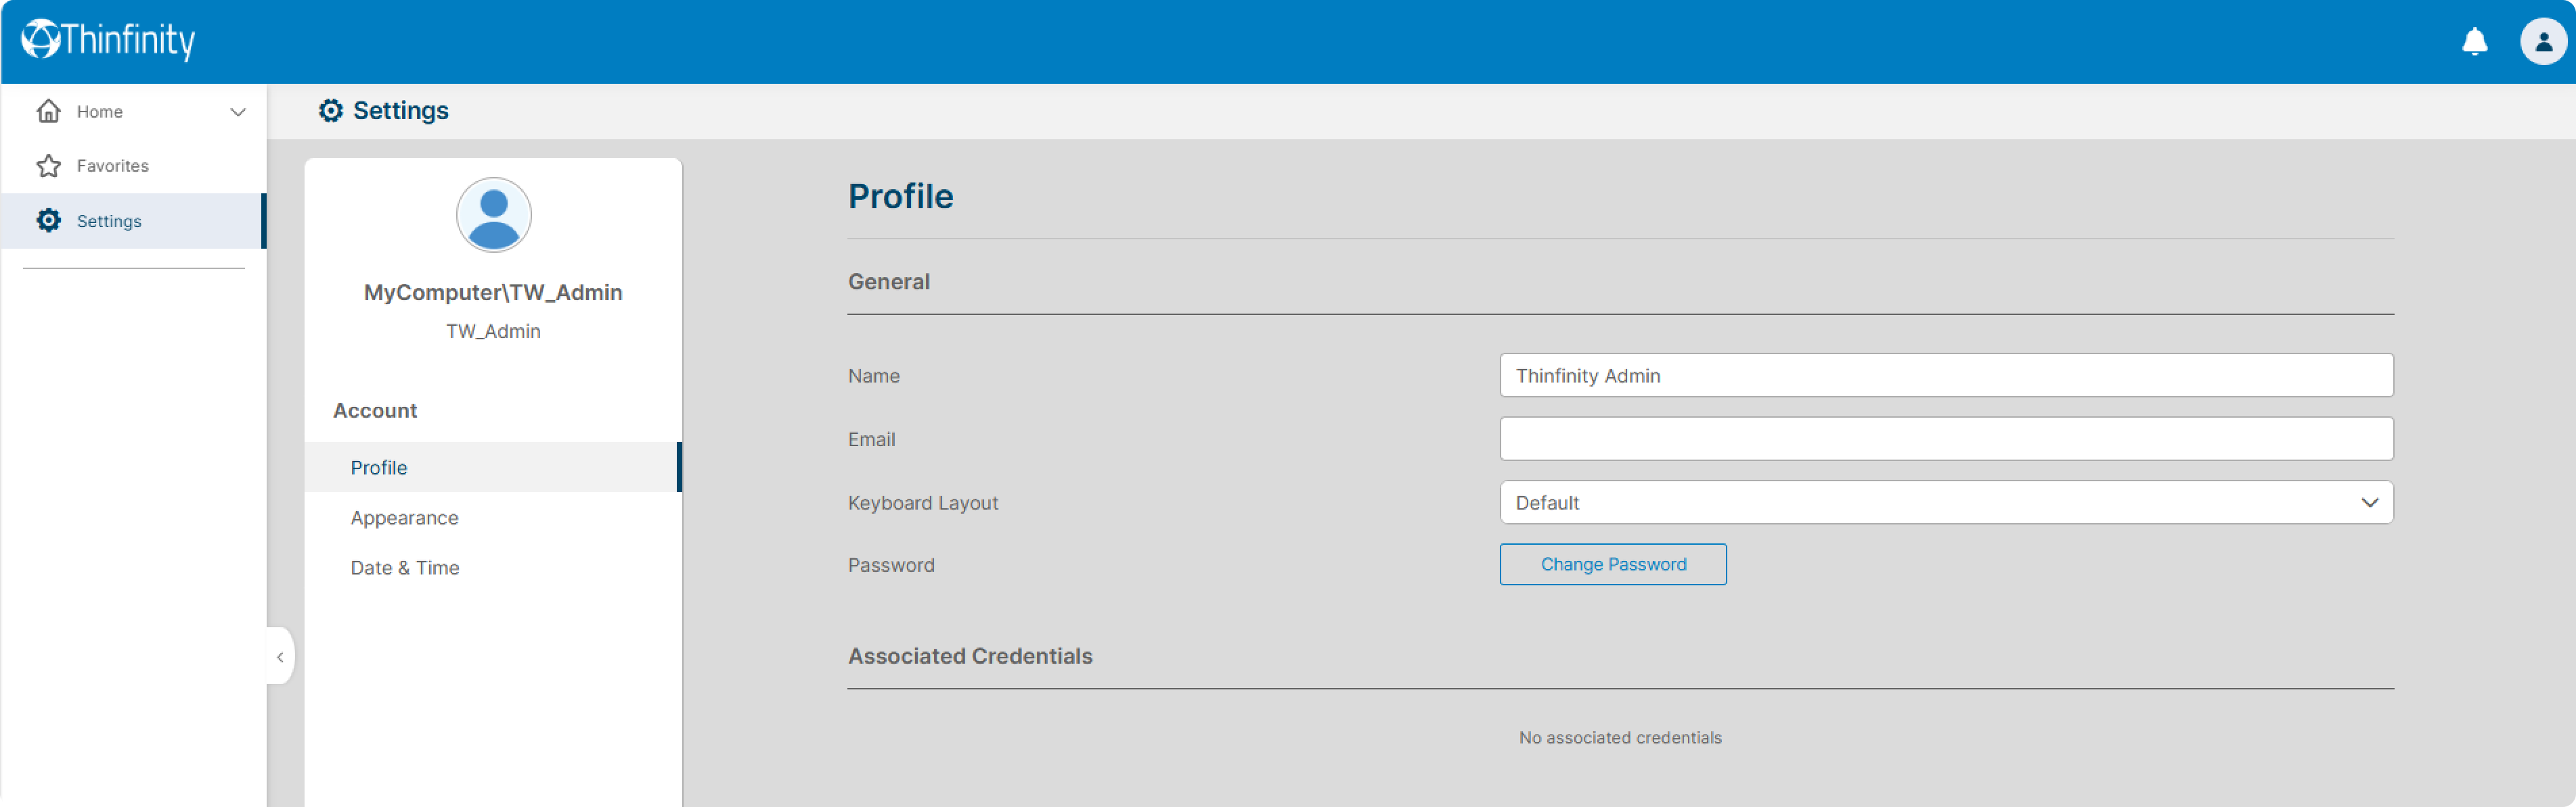2576x807 pixels.
Task: Open the Keyboard Layout dropdown
Action: pos(1946,502)
